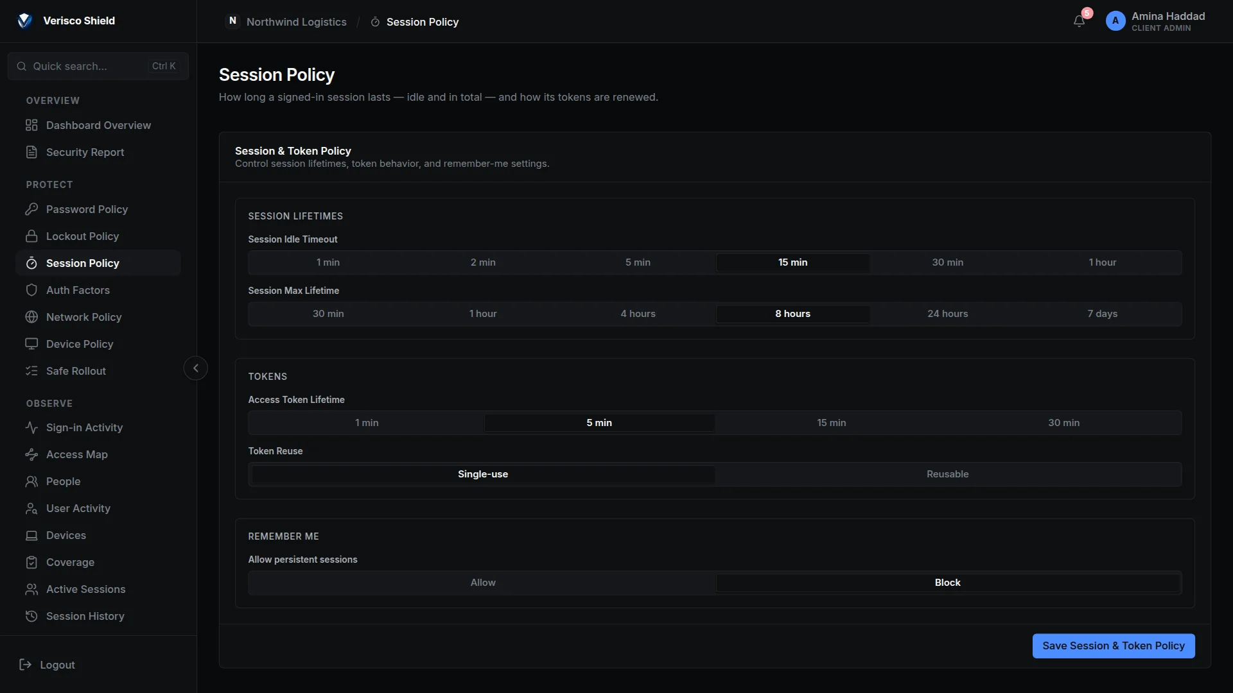Image resolution: width=1233 pixels, height=693 pixels.
Task: Open notifications bell icon
Action: coord(1080,21)
